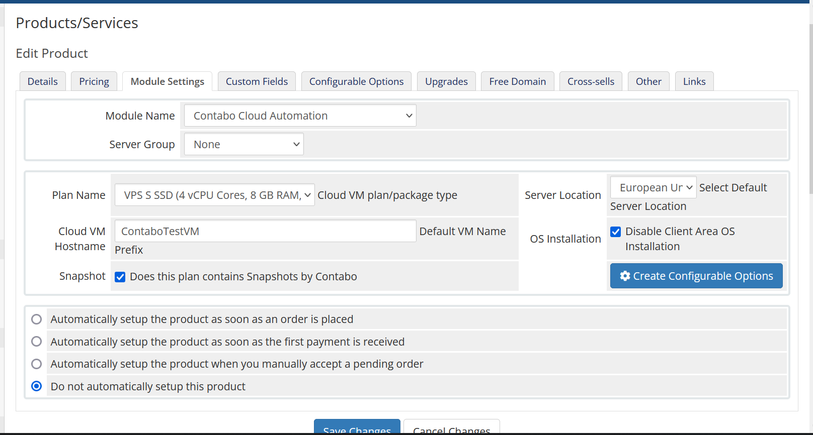The width and height of the screenshot is (813, 435).
Task: Click the Cloud VM Hostname input field
Action: point(266,231)
